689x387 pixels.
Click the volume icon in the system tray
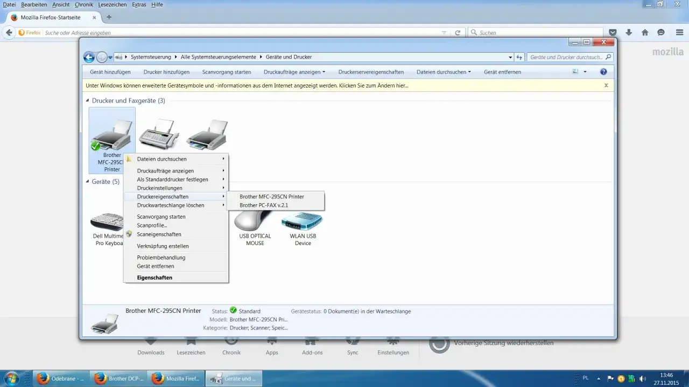click(642, 378)
